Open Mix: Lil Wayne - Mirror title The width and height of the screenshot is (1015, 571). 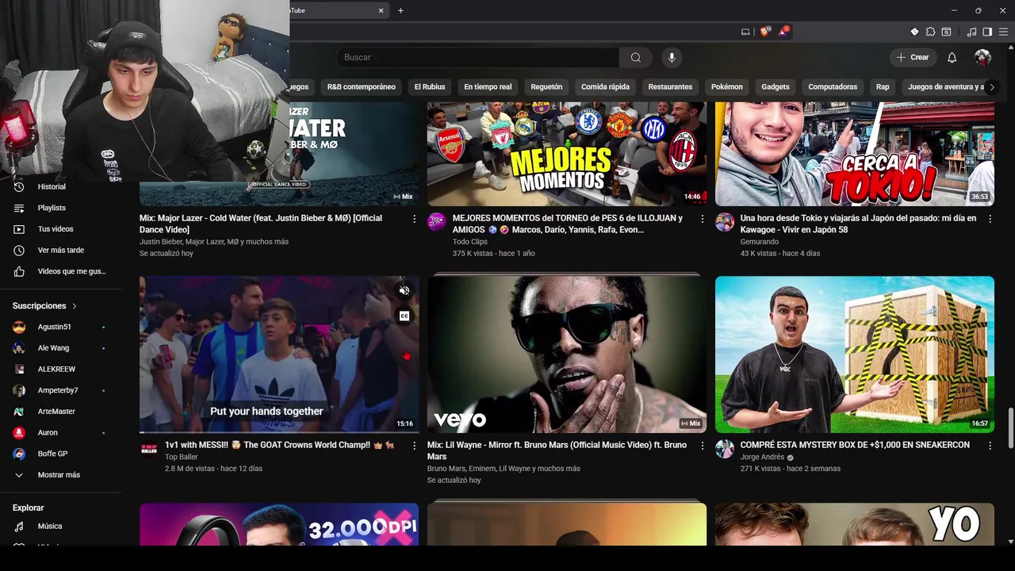click(557, 450)
